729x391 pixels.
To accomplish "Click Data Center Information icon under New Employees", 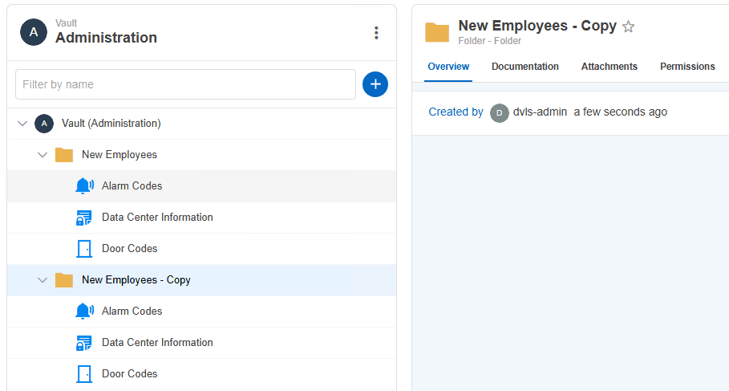I will pyautogui.click(x=84, y=217).
